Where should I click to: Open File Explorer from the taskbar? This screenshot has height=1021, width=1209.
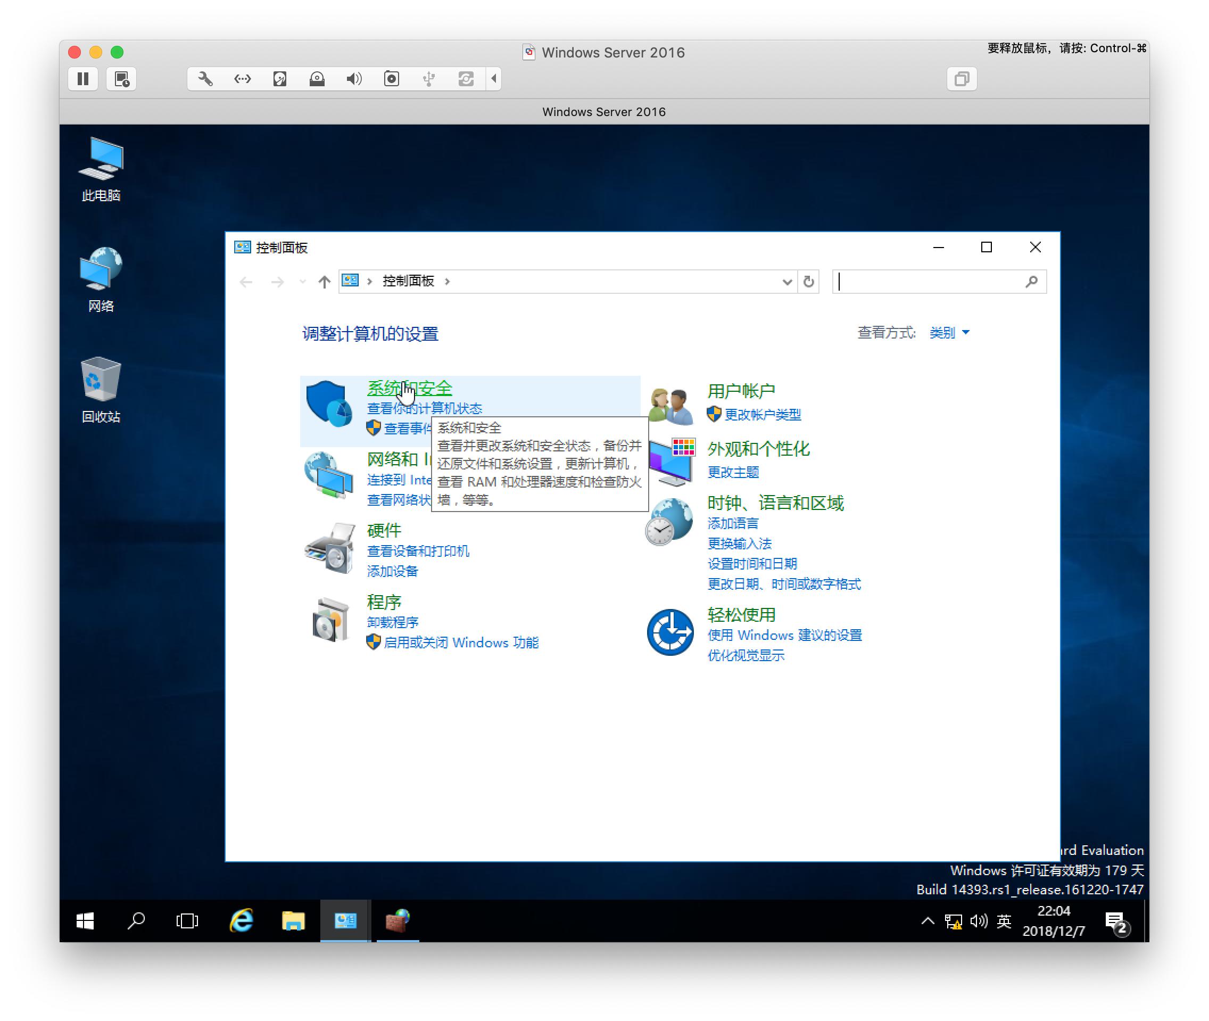point(293,920)
